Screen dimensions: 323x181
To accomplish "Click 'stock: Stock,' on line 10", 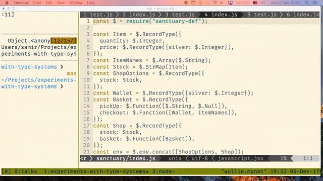I will (121, 80).
